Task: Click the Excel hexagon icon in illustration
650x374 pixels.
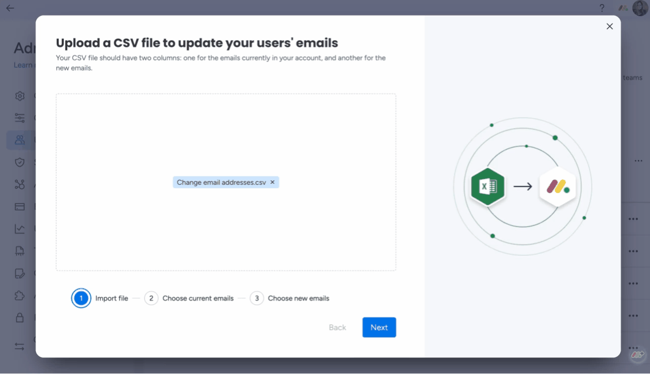Action: 487,187
